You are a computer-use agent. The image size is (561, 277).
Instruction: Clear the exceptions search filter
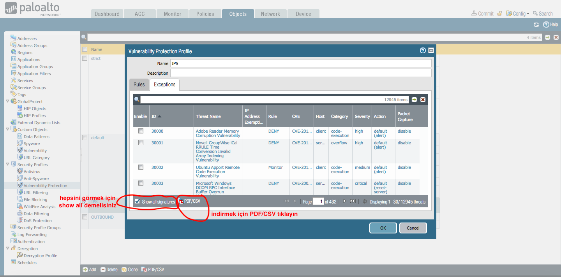click(x=423, y=100)
